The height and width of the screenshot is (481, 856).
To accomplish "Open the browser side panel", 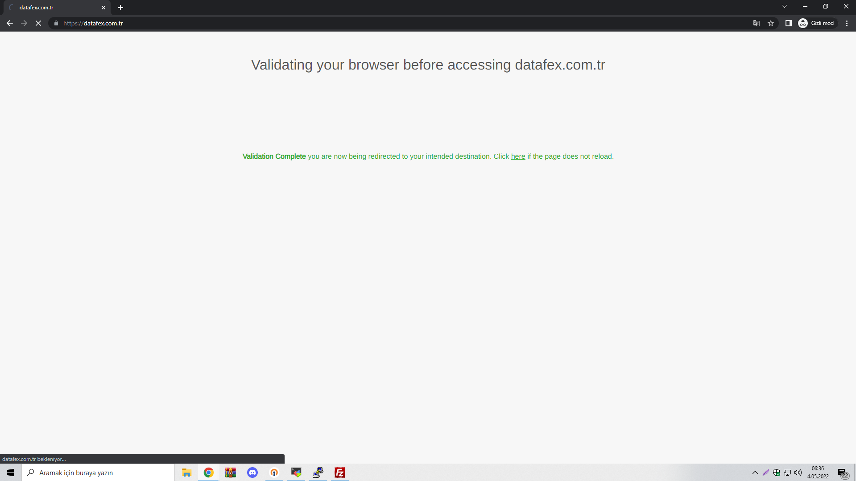I will pyautogui.click(x=789, y=23).
